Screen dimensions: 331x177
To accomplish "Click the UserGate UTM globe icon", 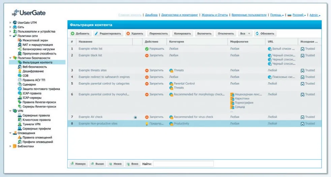I will [15, 23].
